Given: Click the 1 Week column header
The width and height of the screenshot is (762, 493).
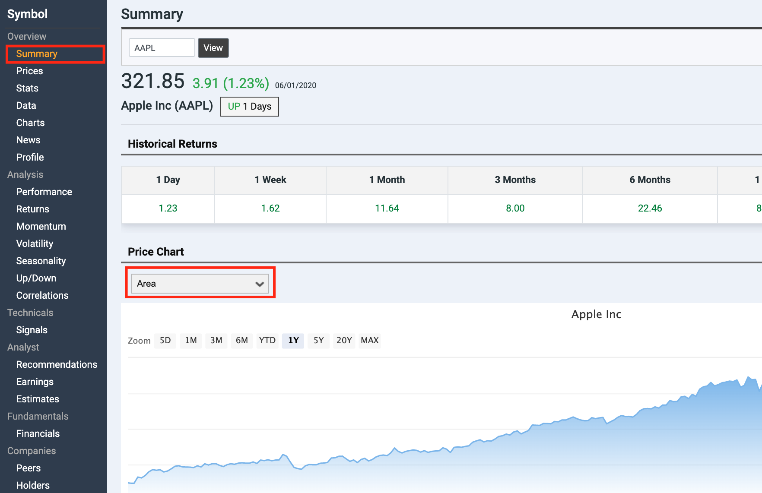Looking at the screenshot, I should 270,180.
